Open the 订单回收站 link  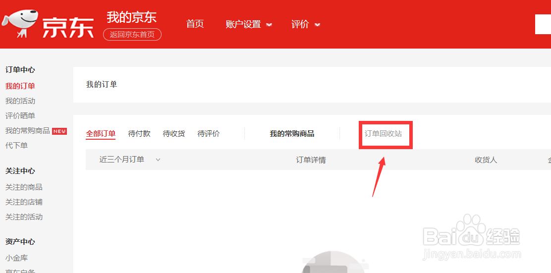tap(383, 133)
